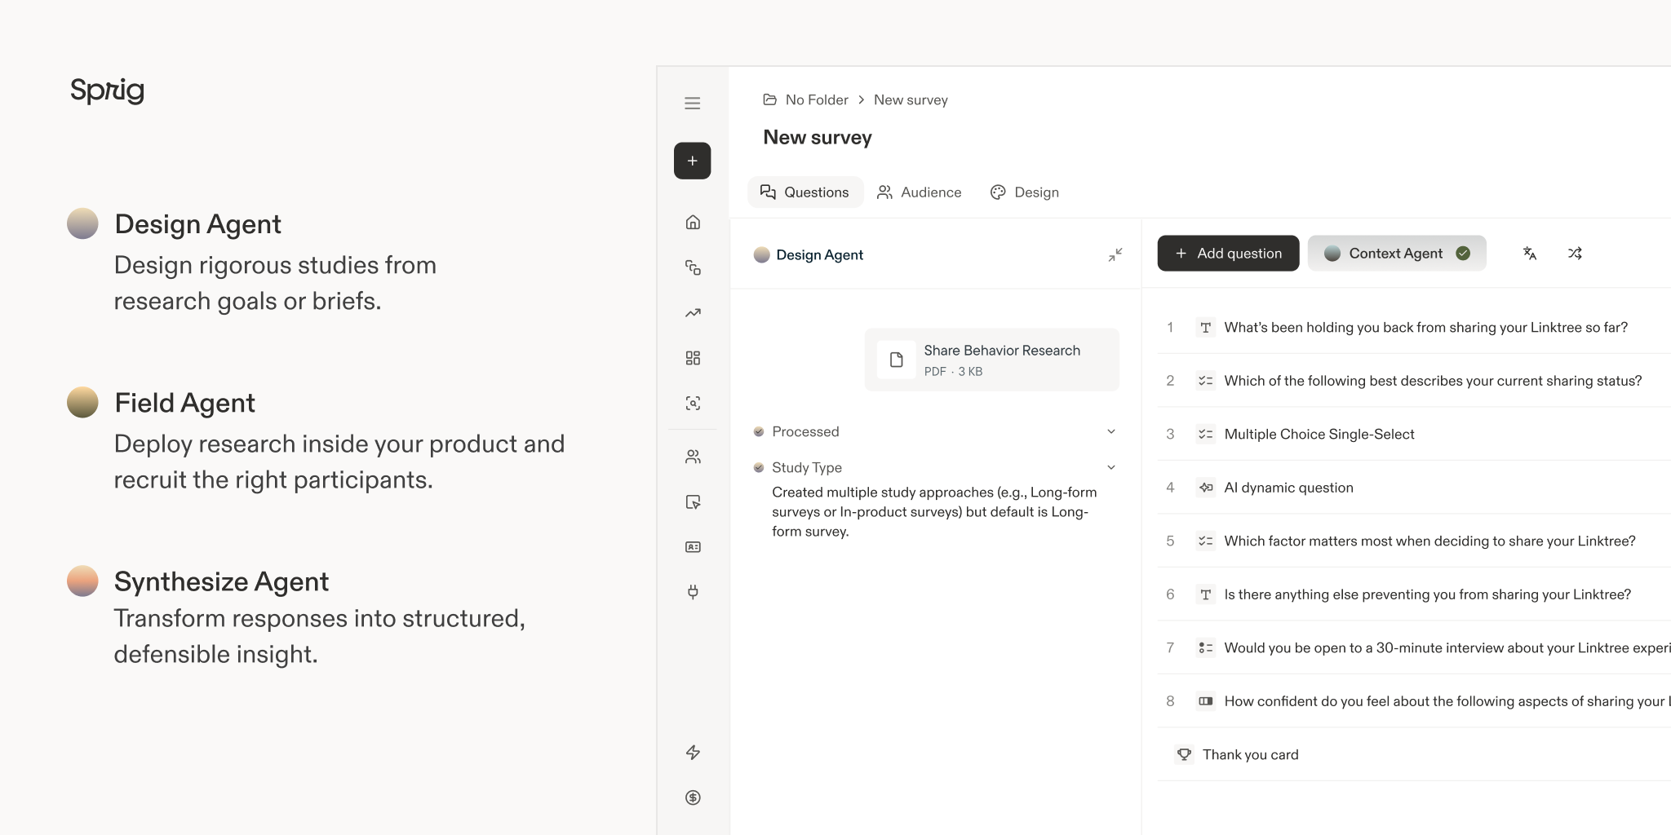Click the Add question button

[x=1227, y=253]
